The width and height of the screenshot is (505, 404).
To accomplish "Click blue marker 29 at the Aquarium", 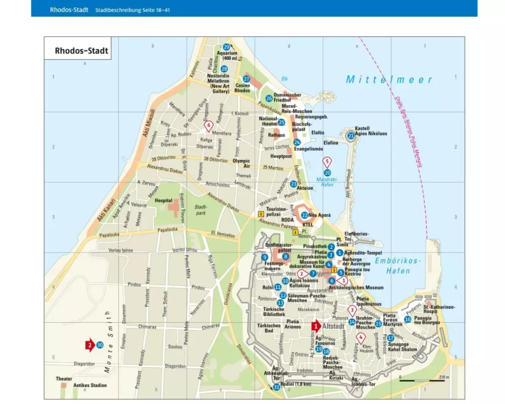I will [226, 47].
